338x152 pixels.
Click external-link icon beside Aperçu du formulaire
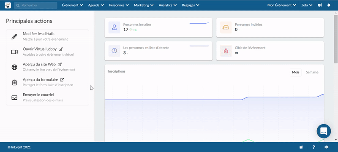point(62,79)
